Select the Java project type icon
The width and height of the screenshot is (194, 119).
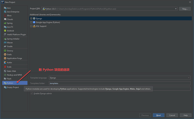click(x=5, y=8)
